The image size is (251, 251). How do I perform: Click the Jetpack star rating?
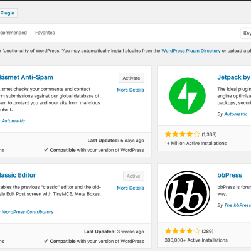click(182, 134)
